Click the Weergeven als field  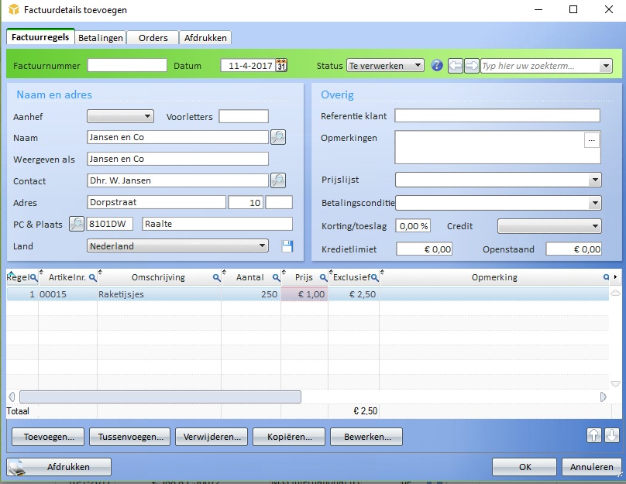click(x=177, y=159)
